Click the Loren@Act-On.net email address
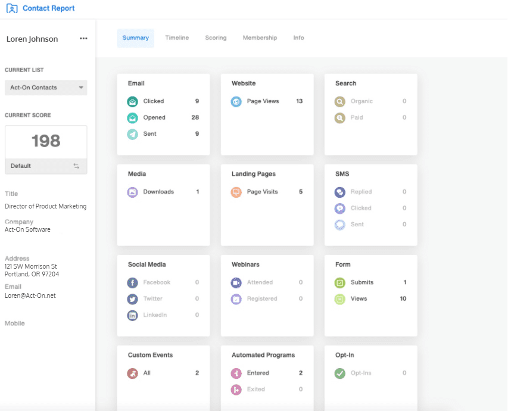Screen dimensions: 508x411 tap(30, 295)
